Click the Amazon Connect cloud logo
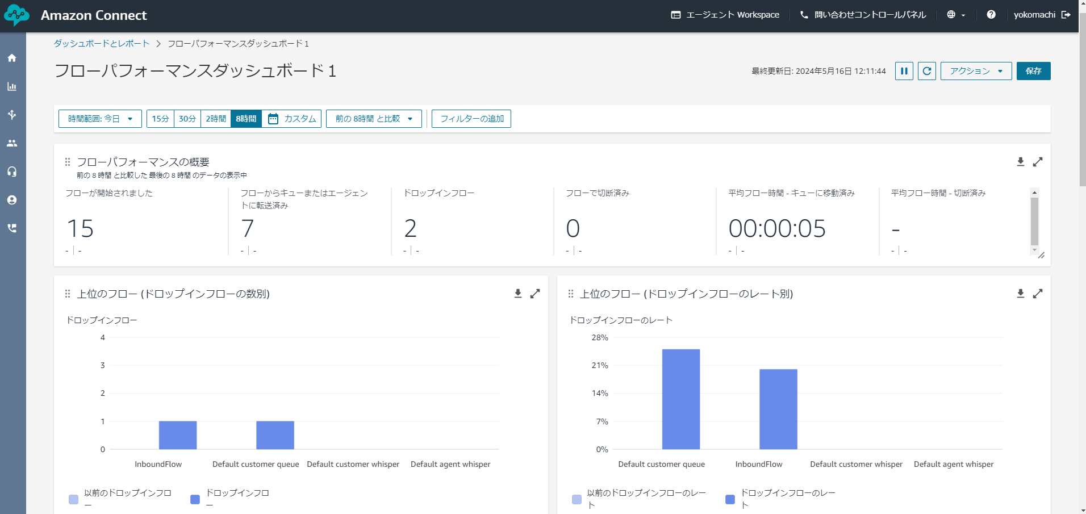The image size is (1086, 514). (x=16, y=15)
